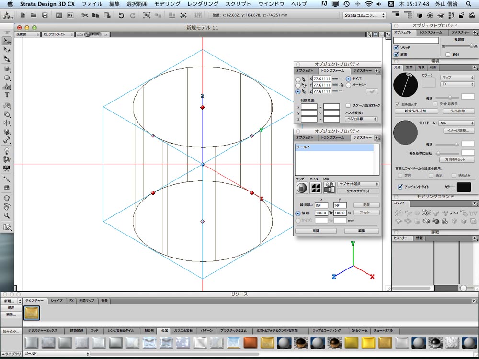
Task: Toggle the ソリッド checkbox
Action: click(x=396, y=47)
